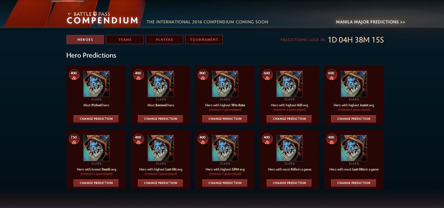Click the predictions lock countdown timer

356,40
